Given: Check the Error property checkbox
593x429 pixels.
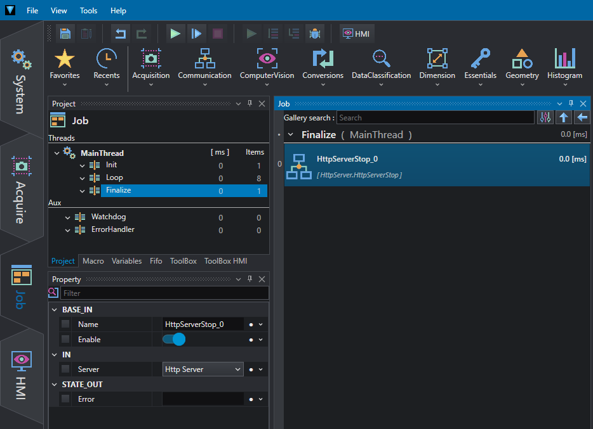Looking at the screenshot, I should [x=65, y=399].
